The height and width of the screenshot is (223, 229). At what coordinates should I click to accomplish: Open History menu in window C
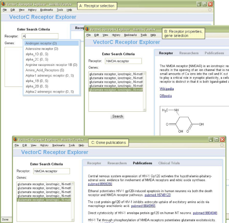point(44,145)
